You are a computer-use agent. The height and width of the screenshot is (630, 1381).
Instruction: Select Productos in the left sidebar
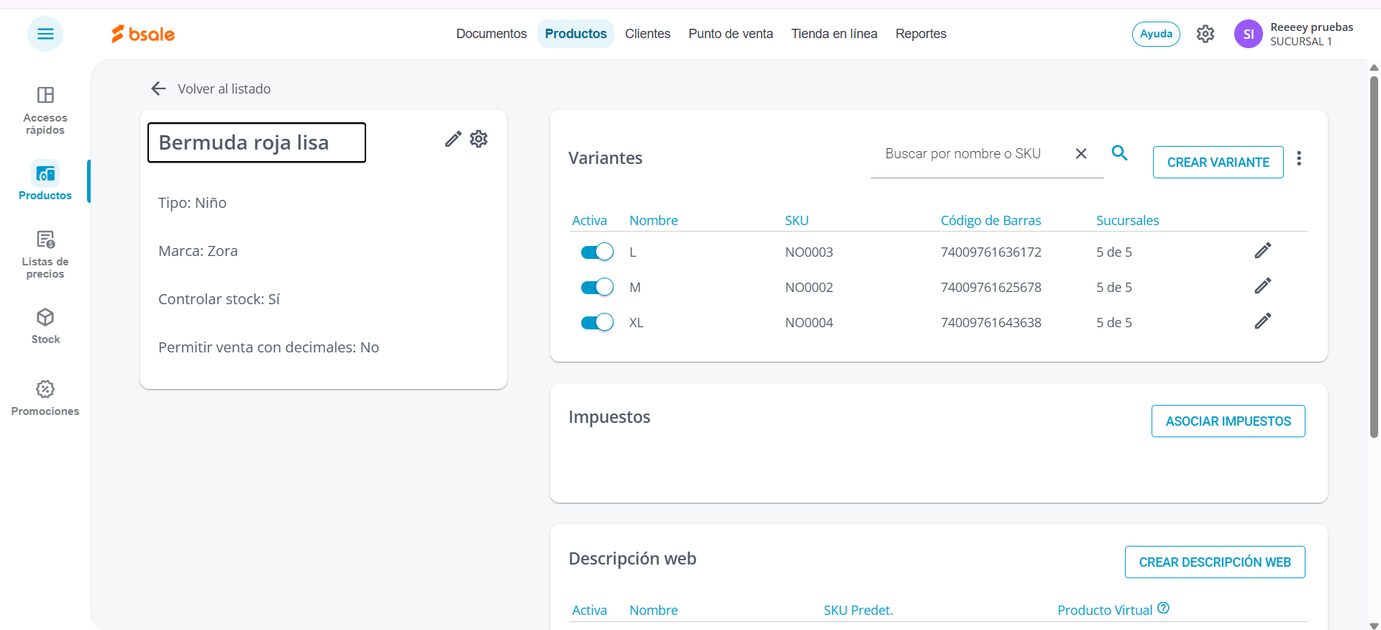[x=45, y=181]
